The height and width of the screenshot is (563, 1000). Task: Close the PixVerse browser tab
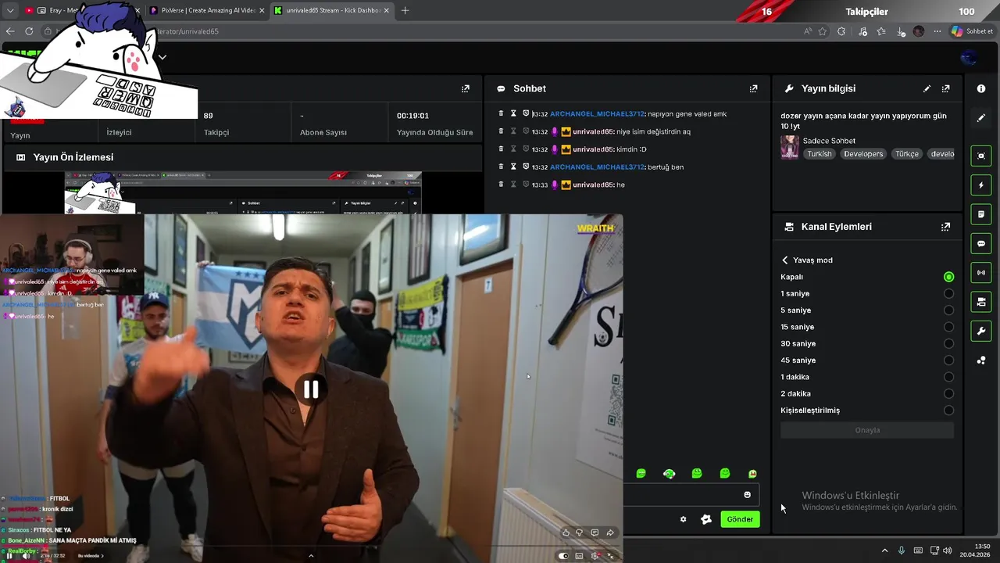point(262,10)
